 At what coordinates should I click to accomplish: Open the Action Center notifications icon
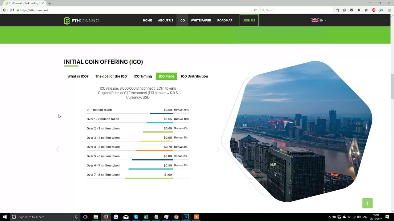tap(387, 217)
